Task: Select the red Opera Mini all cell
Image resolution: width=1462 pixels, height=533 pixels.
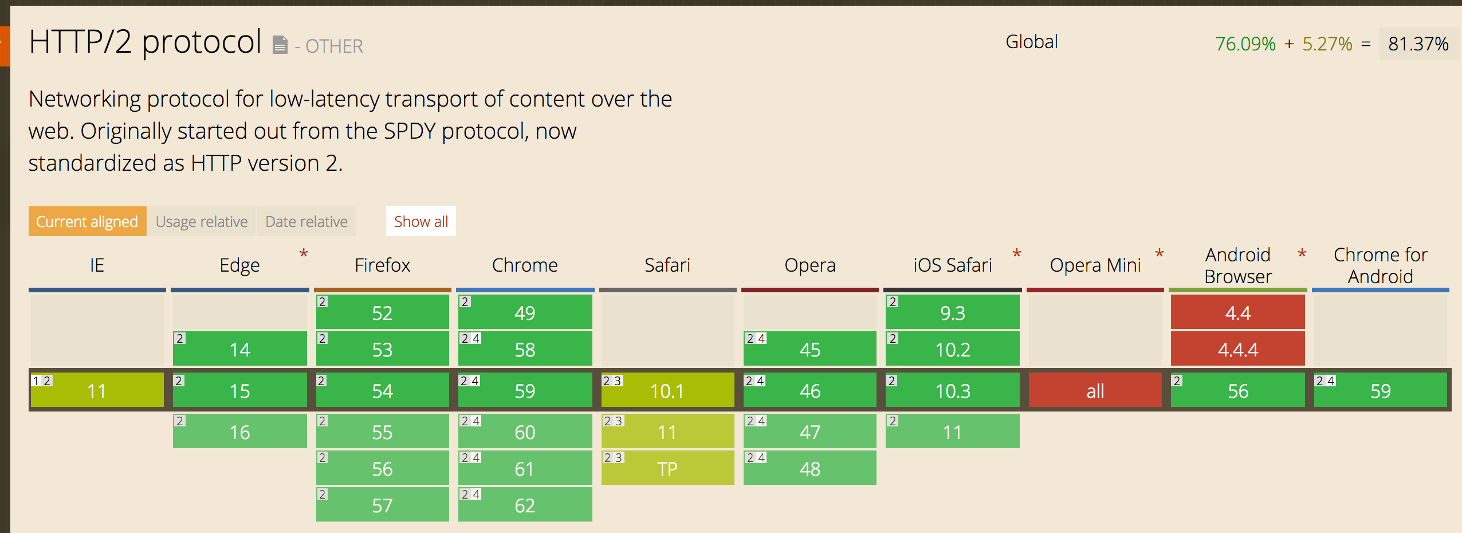Action: [x=1095, y=390]
